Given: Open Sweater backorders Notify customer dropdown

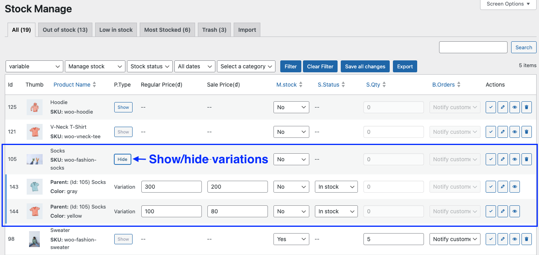Looking at the screenshot, I should click(455, 239).
